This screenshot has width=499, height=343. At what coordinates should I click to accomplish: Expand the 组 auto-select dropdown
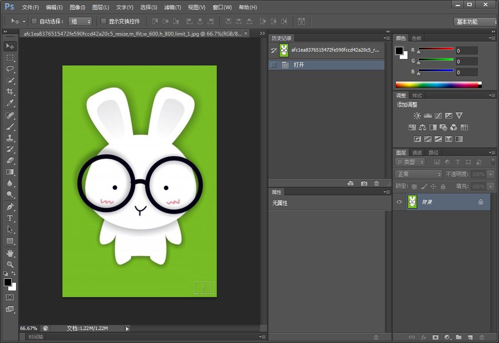point(80,21)
